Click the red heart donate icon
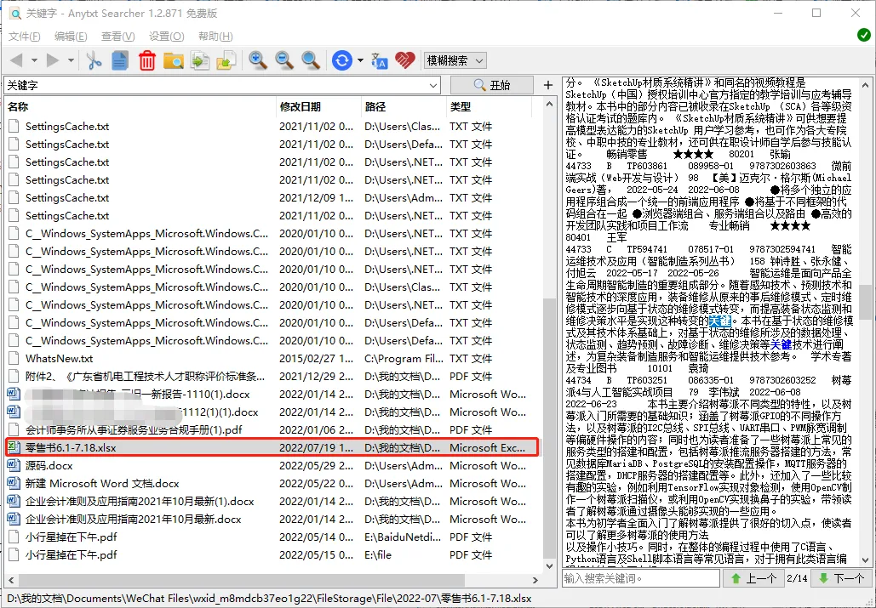 coord(405,60)
